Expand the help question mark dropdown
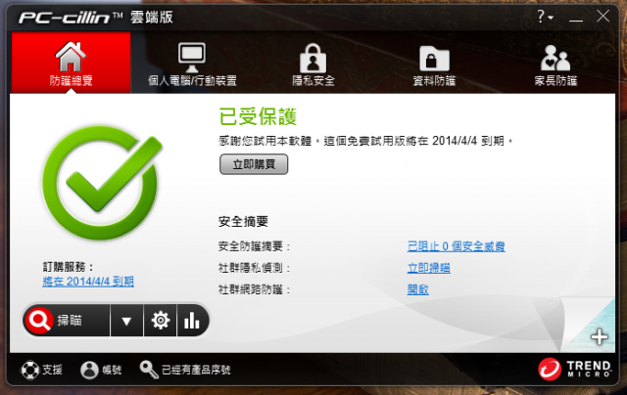 545,17
